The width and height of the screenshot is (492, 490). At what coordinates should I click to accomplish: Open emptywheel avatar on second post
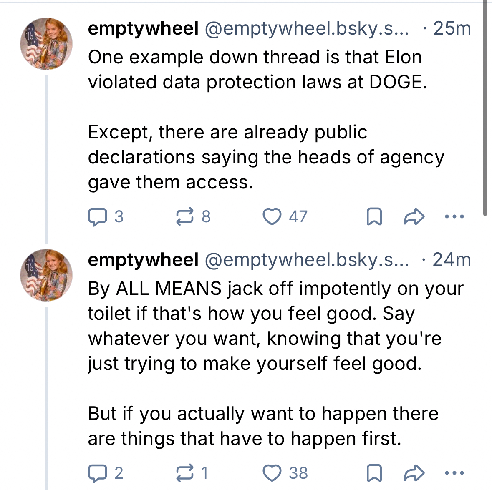[x=46, y=275]
